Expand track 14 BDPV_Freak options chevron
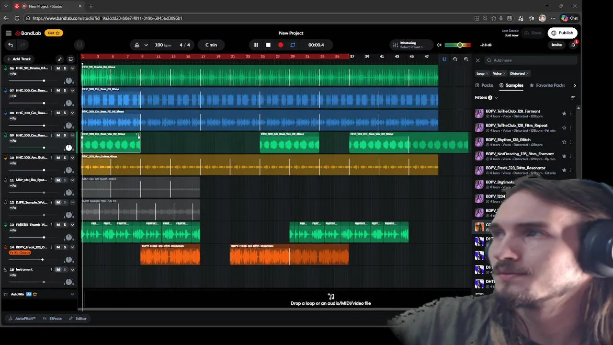 point(72,247)
